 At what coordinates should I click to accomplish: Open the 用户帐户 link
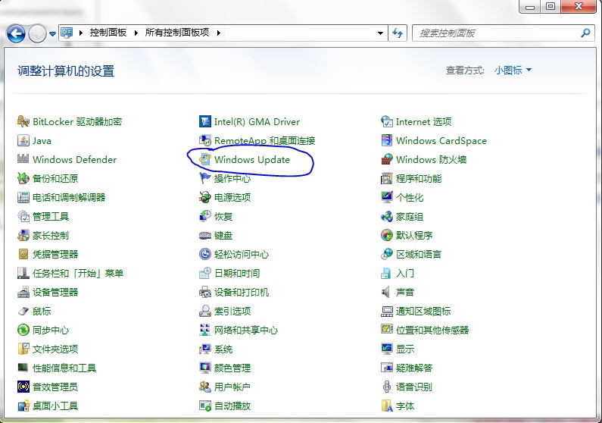tap(232, 387)
